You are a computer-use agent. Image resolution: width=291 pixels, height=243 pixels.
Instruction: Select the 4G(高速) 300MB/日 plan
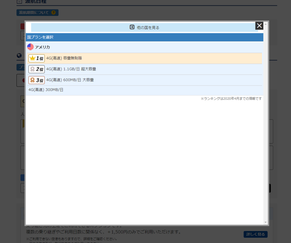(145, 90)
